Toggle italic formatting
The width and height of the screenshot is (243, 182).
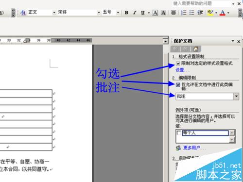135,13
